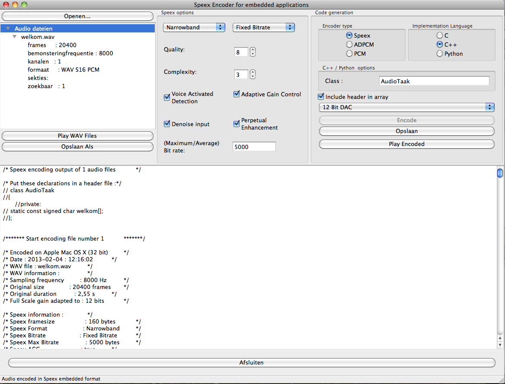Click the "Speex Max Bitrate : 5000 bytes" line
Image resolution: width=505 pixels, height=384 pixels.
pyautogui.click(x=72, y=342)
